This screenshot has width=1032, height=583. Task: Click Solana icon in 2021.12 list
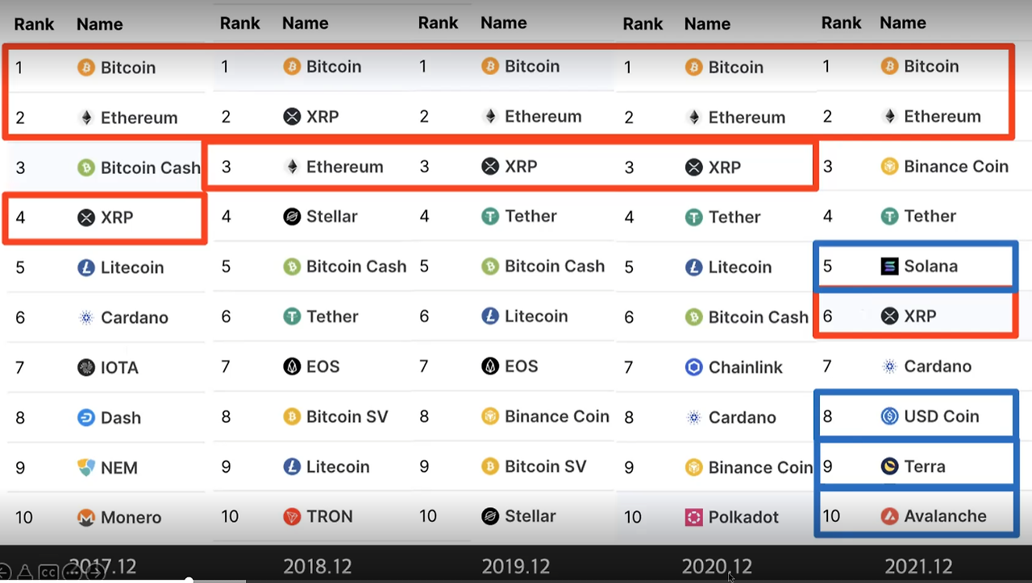pyautogui.click(x=889, y=267)
